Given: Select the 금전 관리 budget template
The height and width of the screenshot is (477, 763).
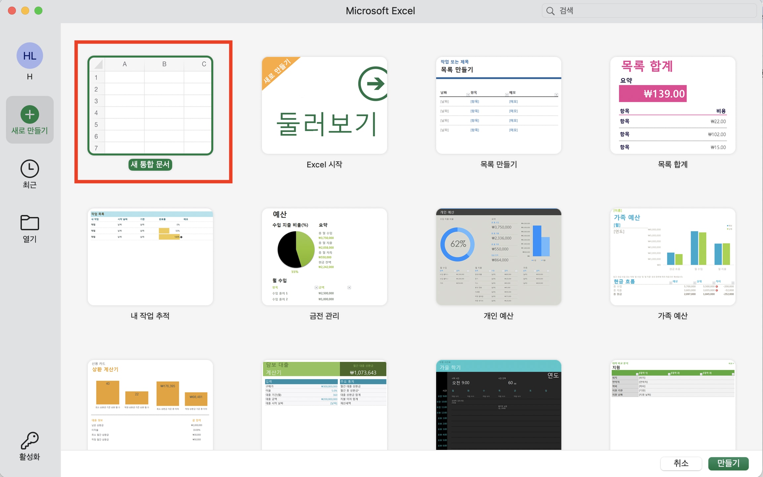Looking at the screenshot, I should click(x=324, y=257).
